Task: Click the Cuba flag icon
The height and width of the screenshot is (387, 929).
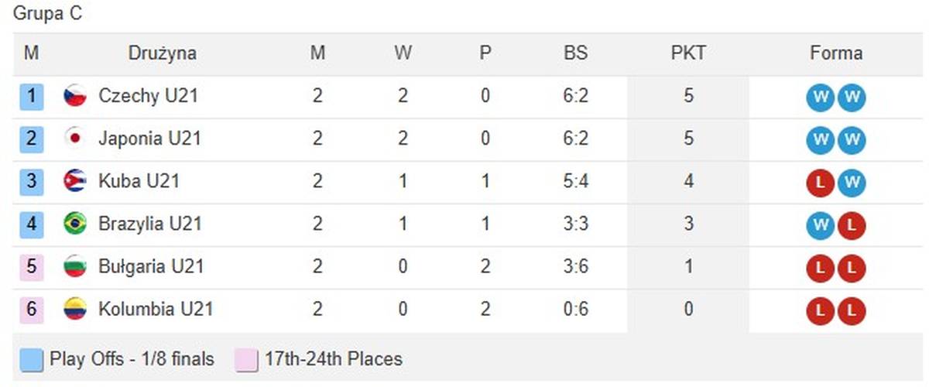Action: point(75,182)
